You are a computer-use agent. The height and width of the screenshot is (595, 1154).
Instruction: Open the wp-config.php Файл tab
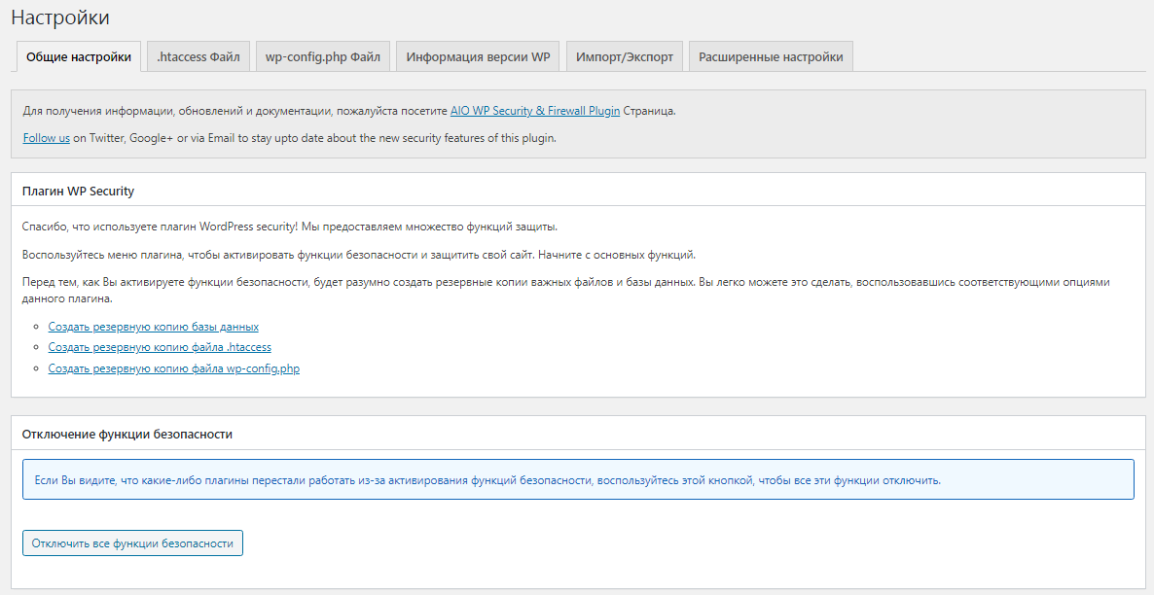pyautogui.click(x=323, y=56)
